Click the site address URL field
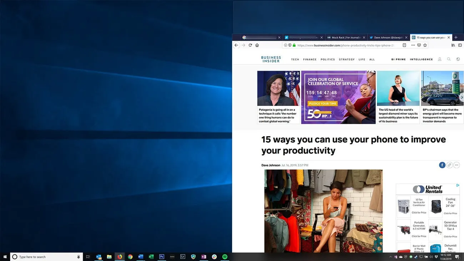 [x=346, y=45]
